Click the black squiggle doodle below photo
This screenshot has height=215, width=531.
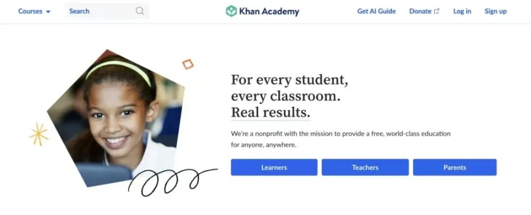point(173,182)
